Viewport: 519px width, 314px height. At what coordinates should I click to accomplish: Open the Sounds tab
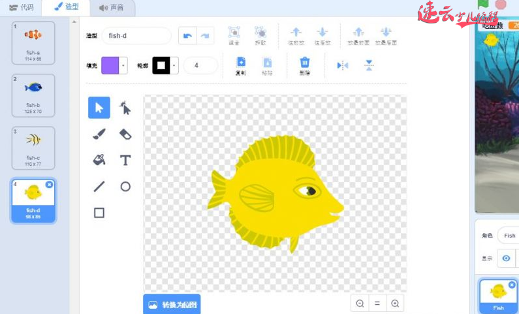click(111, 8)
